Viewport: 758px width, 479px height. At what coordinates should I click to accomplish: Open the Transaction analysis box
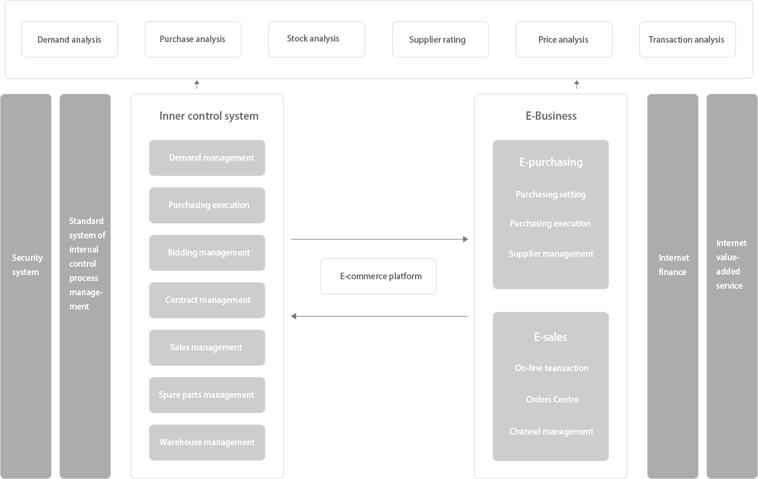point(687,40)
